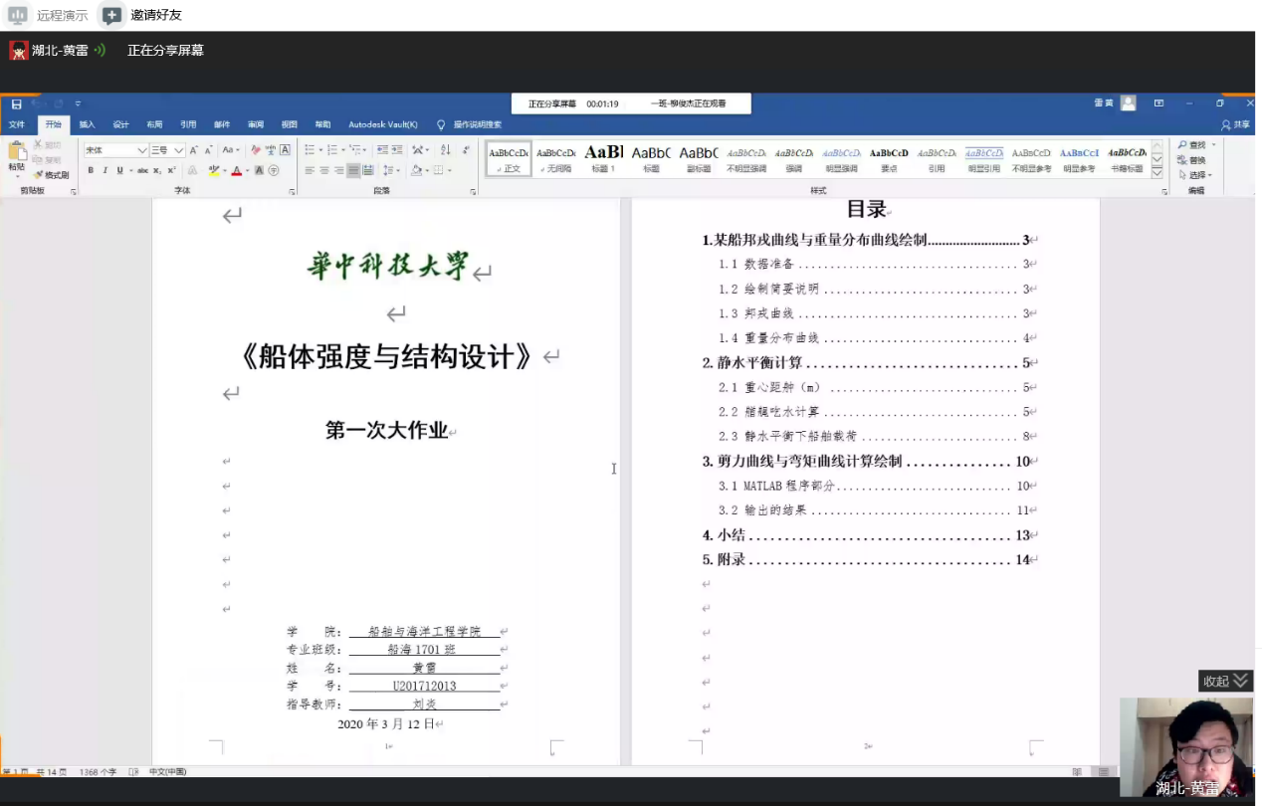Click the red font color button
Screen dimensions: 1262x806
pyautogui.click(x=237, y=170)
